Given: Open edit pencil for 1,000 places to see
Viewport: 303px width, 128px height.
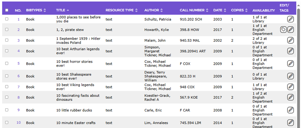Looking at the screenshot, I should pyautogui.click(x=290, y=19).
